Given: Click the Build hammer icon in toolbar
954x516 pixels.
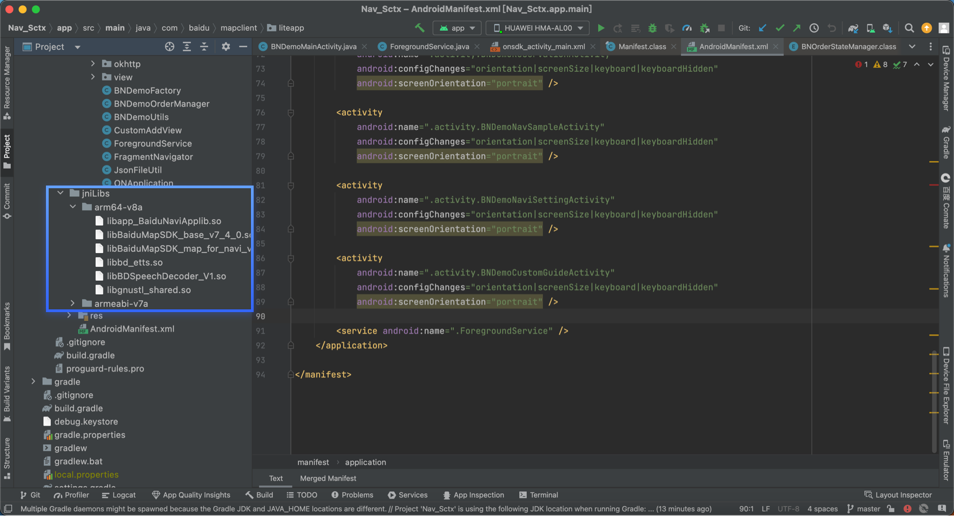Looking at the screenshot, I should point(420,28).
